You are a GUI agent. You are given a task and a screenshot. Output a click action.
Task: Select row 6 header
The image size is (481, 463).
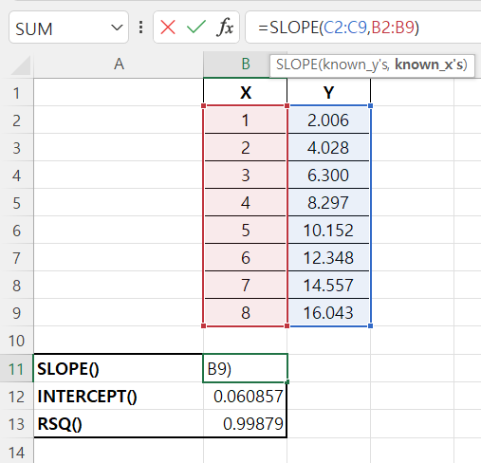pos(16,231)
